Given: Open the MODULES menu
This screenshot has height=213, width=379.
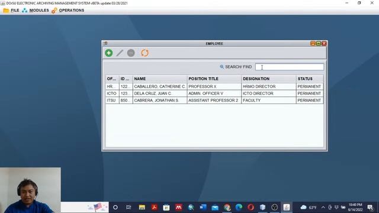Looking at the screenshot, I should coord(36,11).
